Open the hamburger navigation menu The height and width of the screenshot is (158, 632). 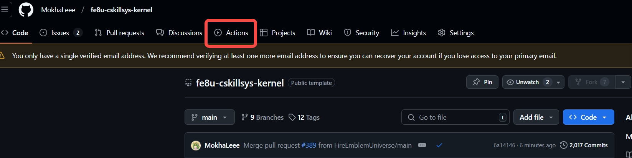(x=5, y=10)
